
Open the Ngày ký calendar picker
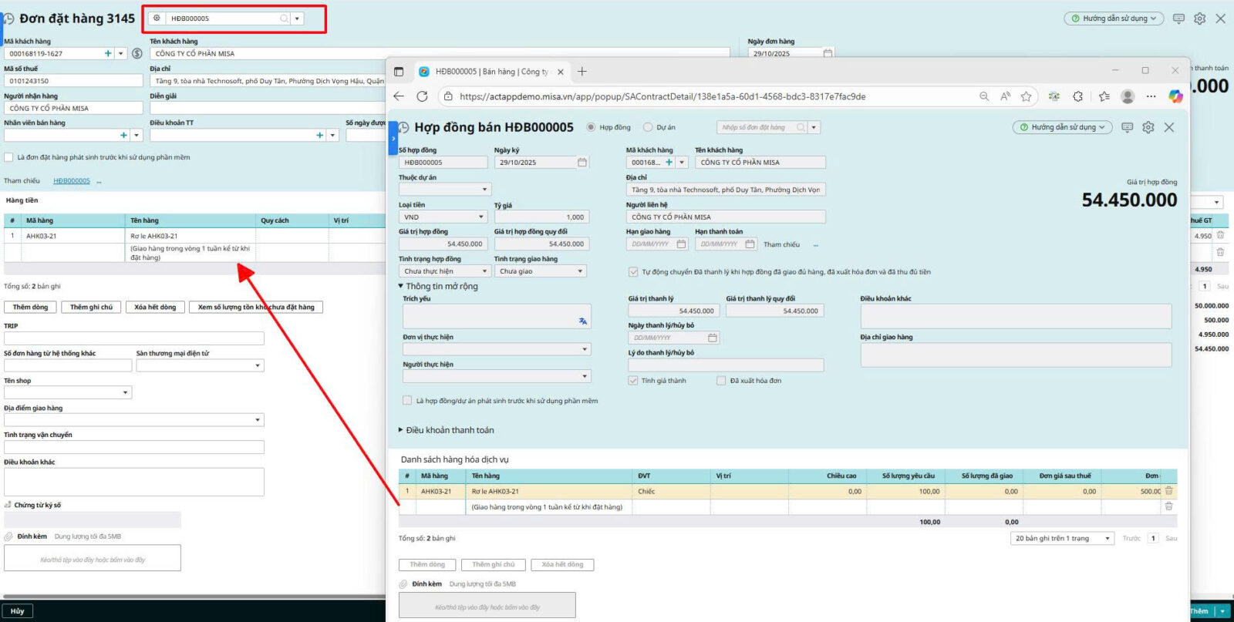[582, 163]
